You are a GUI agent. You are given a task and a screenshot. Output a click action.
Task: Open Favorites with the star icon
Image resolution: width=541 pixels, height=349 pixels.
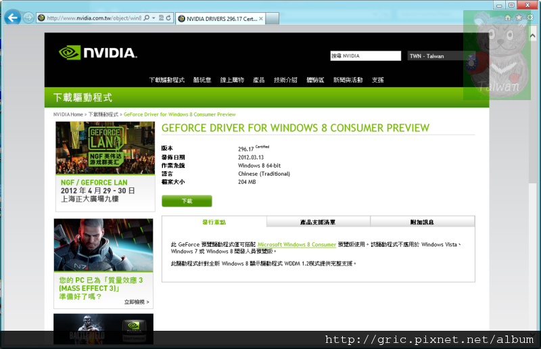[519, 18]
